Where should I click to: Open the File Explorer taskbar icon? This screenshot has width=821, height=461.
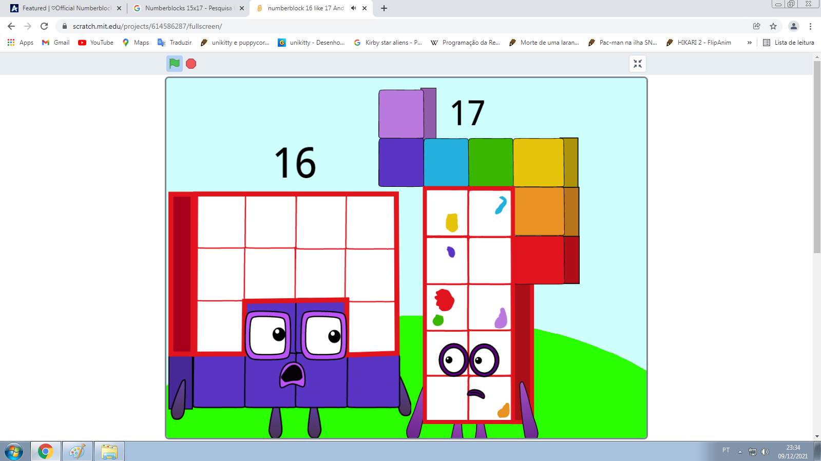pos(109,451)
